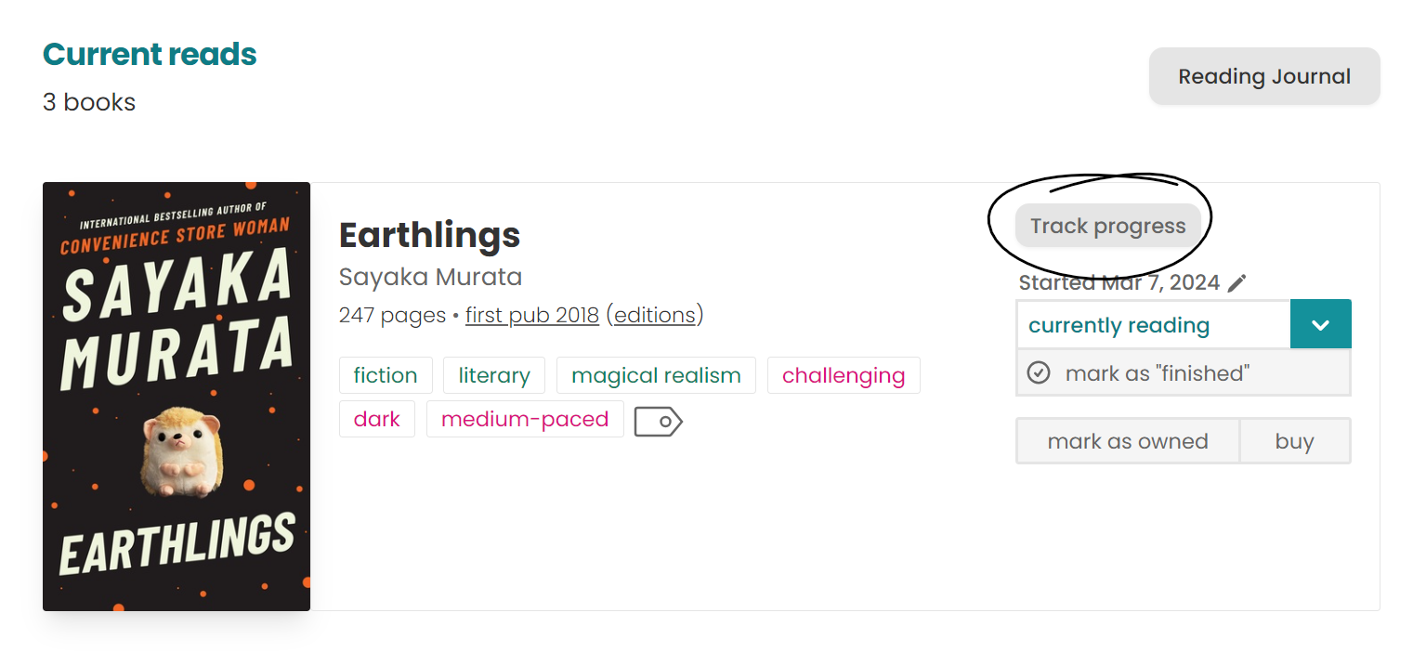This screenshot has width=1413, height=652.
Task: Click the dark mood tag
Action: coord(377,419)
